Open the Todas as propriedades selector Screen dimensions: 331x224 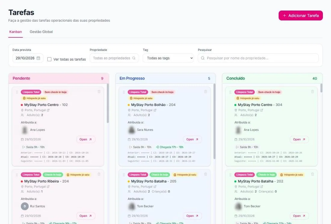(x=114, y=58)
